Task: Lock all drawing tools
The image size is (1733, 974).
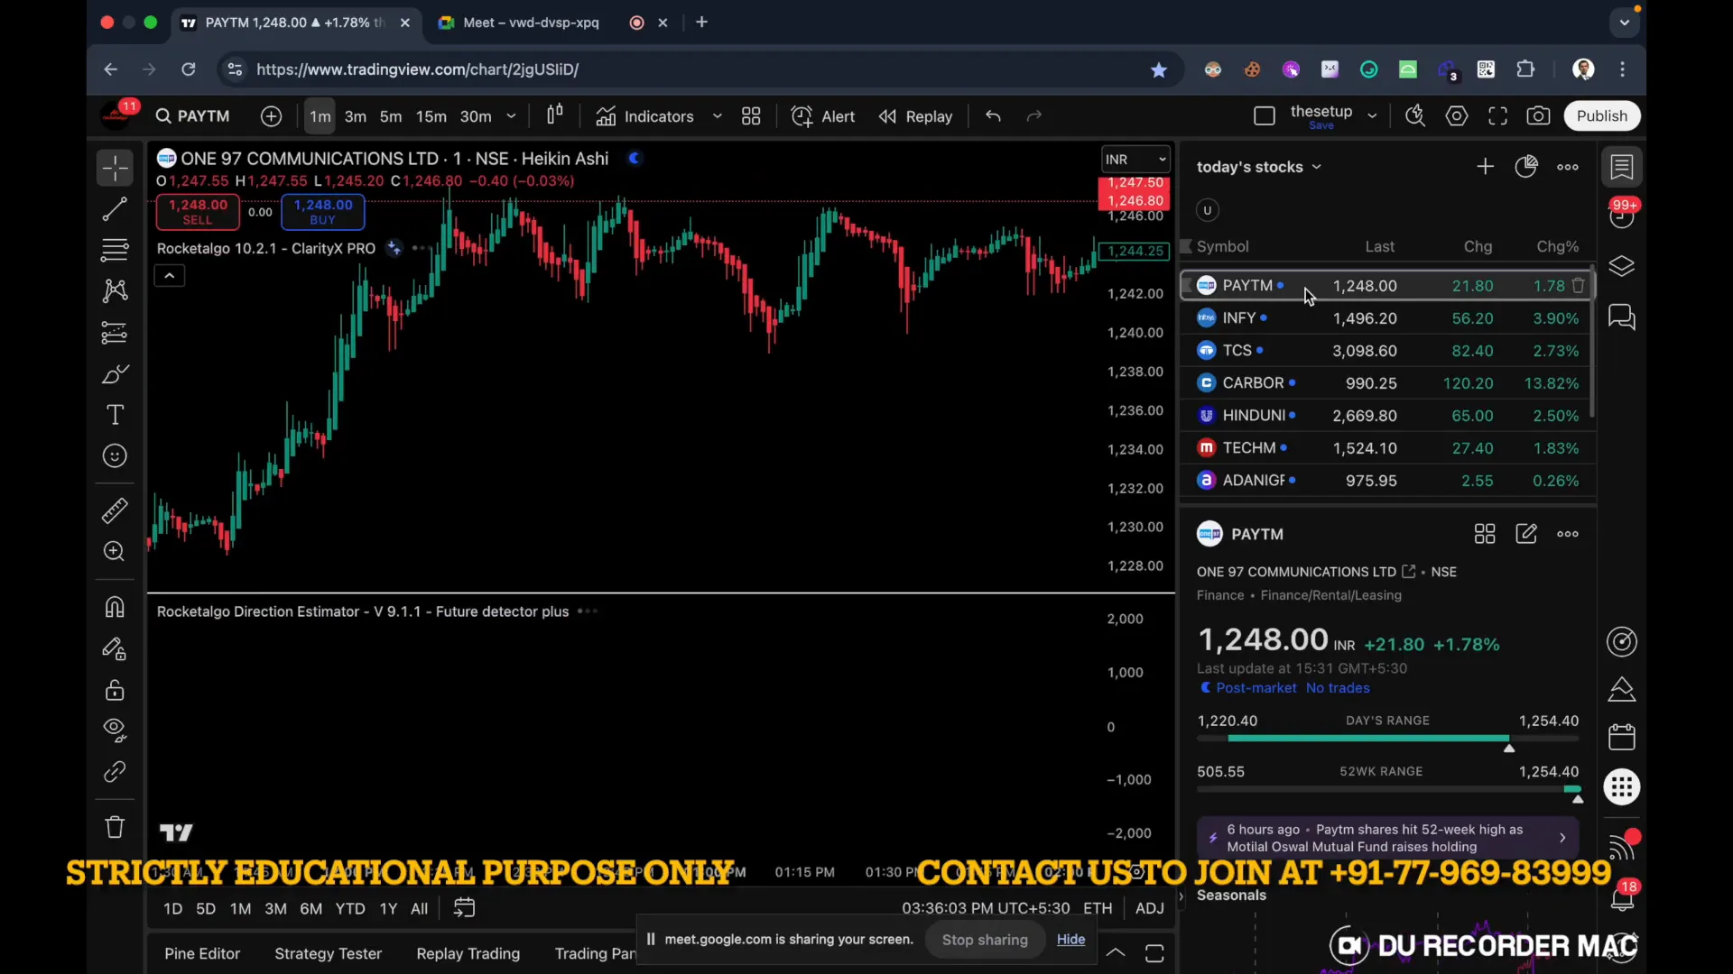Action: (115, 690)
